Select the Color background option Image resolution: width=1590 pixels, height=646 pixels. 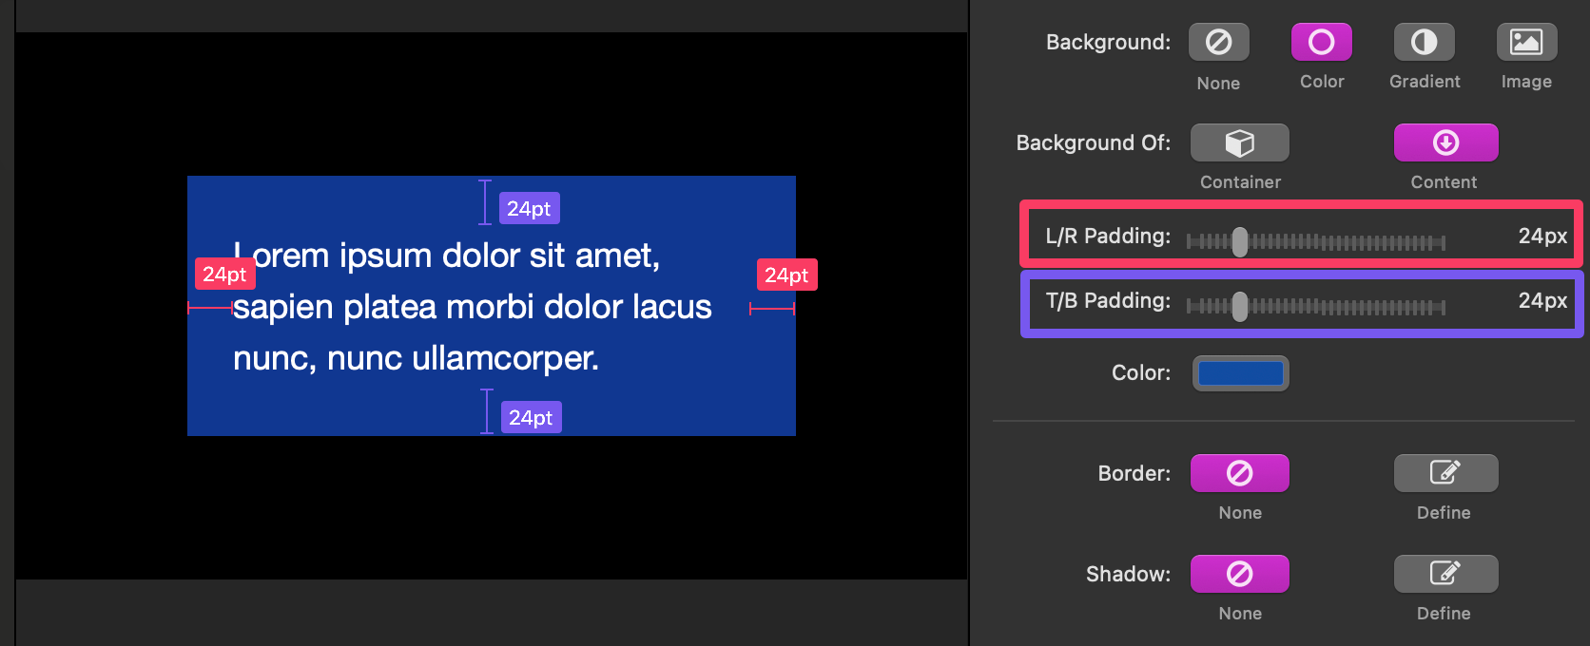[1321, 43]
